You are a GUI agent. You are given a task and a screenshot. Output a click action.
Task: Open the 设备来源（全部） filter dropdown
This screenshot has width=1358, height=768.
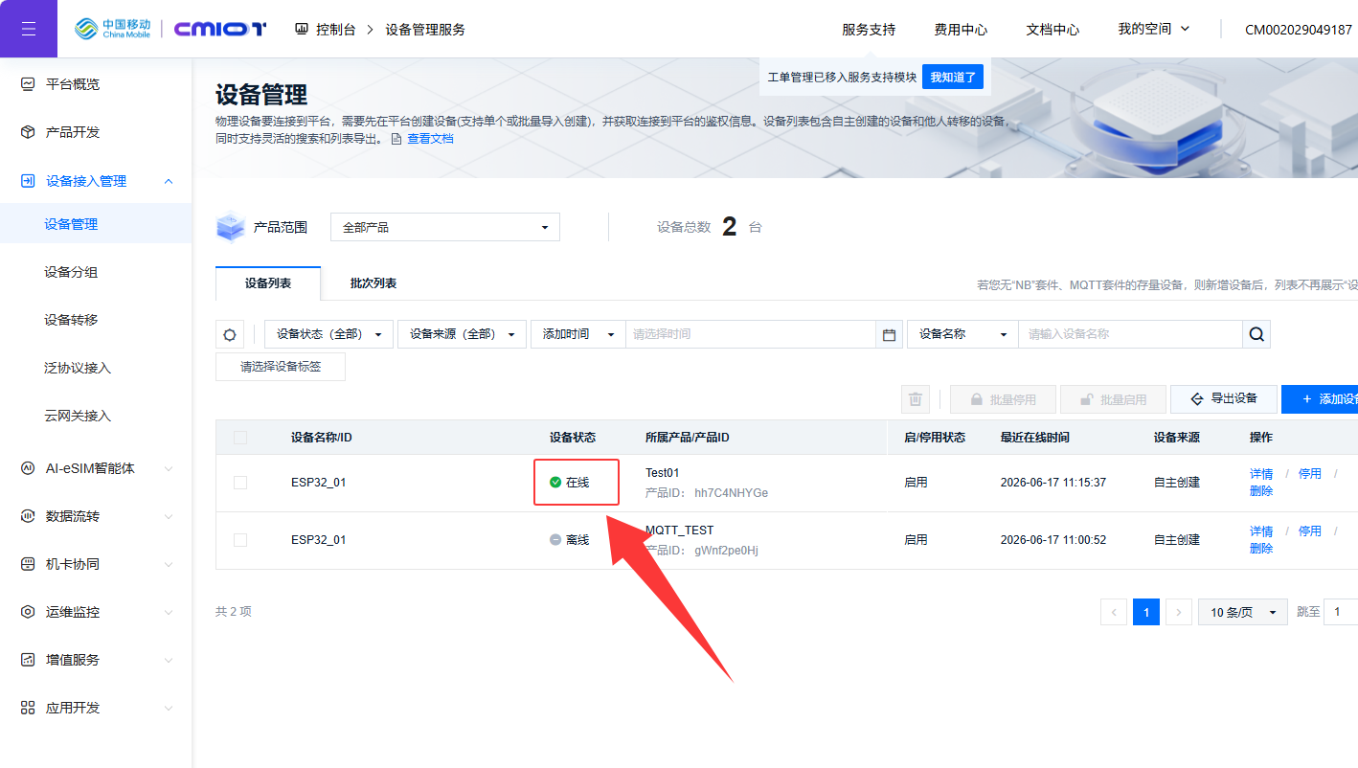[462, 334]
